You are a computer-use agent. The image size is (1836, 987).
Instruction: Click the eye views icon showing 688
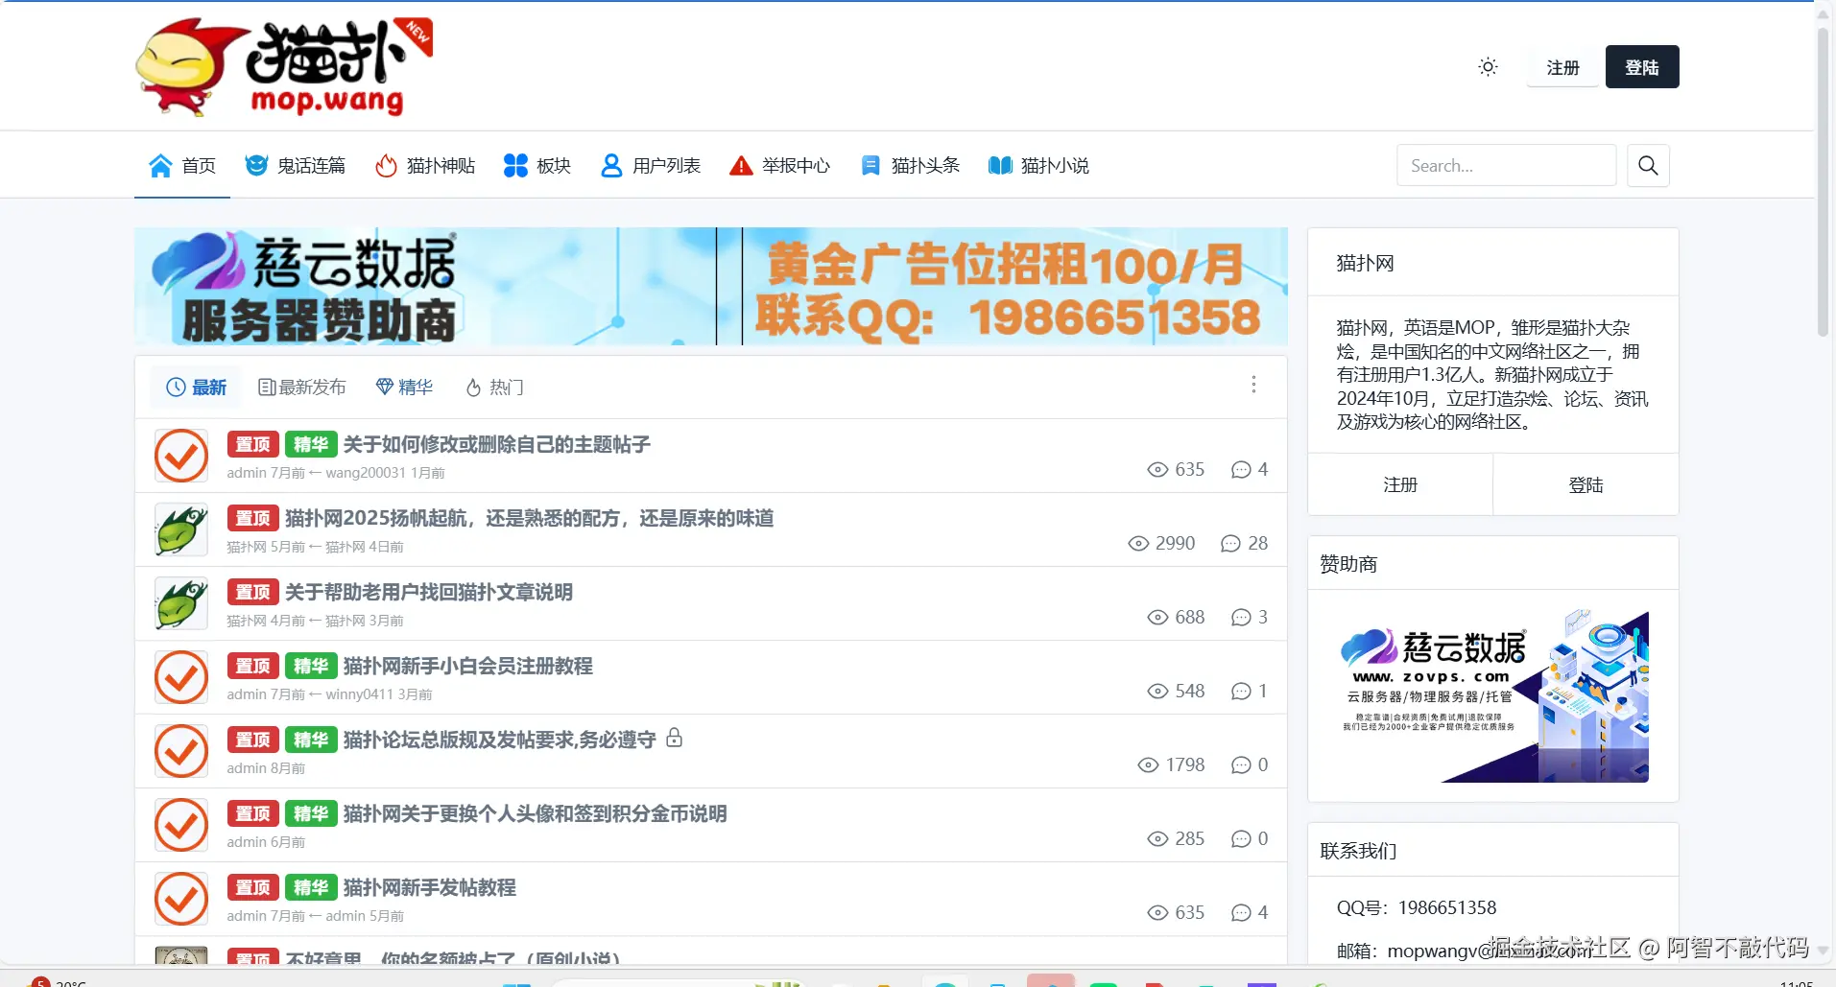click(x=1157, y=618)
